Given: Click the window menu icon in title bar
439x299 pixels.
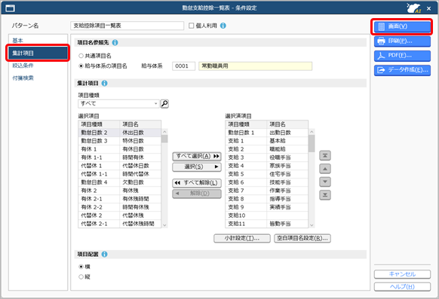Looking at the screenshot, I should (x=10, y=8).
